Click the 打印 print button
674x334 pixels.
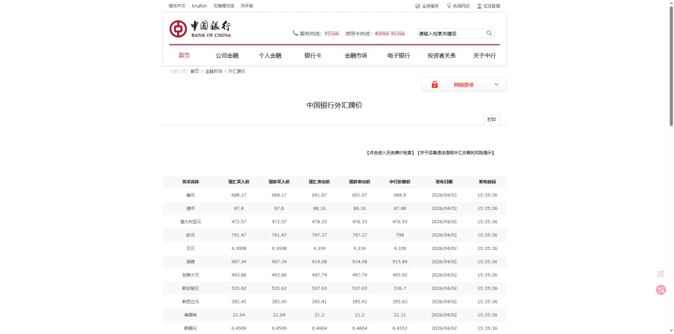coord(492,120)
